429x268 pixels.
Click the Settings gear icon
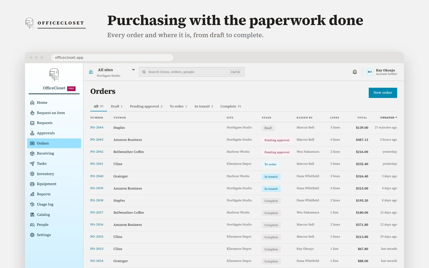pos(32,235)
